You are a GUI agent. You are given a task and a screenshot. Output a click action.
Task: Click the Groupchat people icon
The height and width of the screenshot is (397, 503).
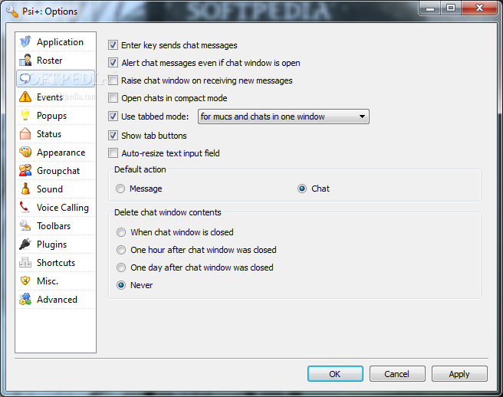pyautogui.click(x=25, y=170)
